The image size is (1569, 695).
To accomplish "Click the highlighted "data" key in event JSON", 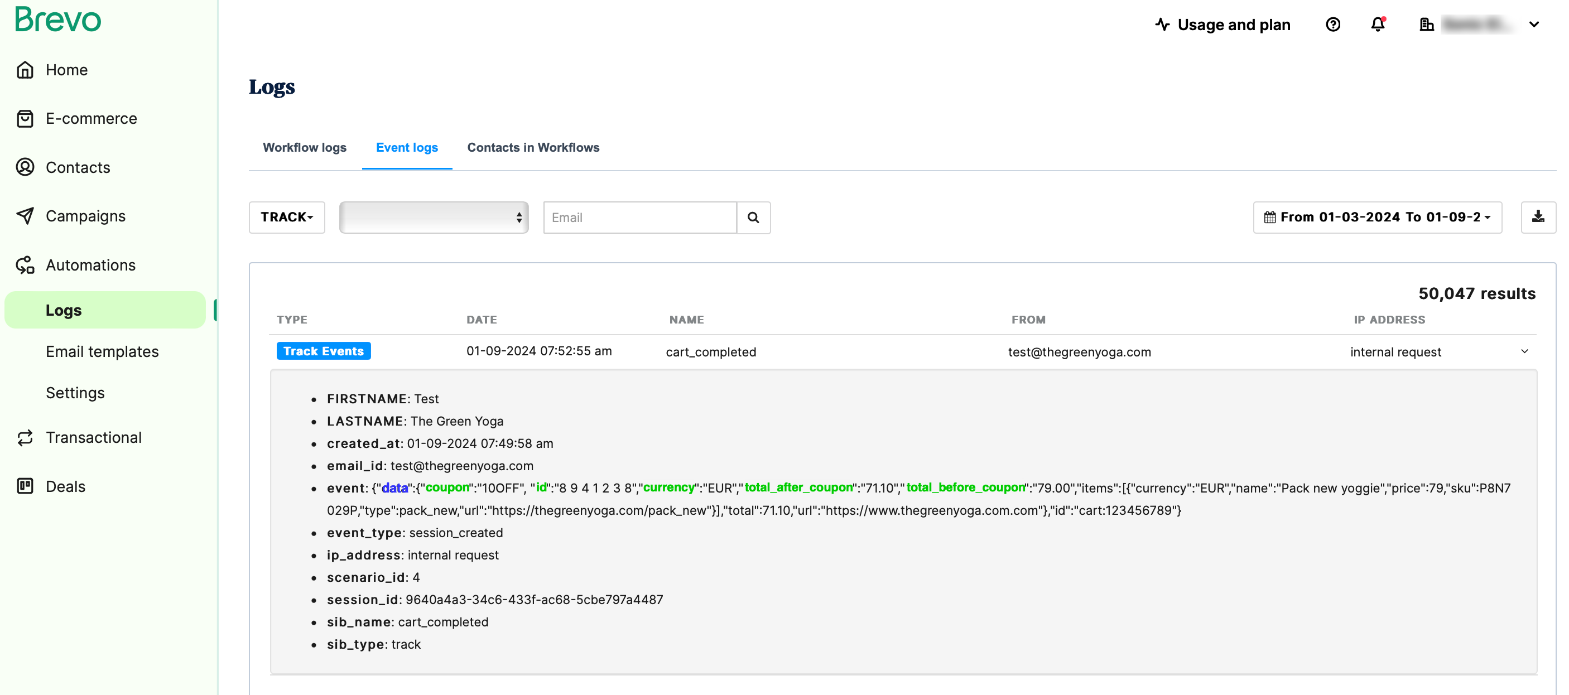I will [394, 488].
